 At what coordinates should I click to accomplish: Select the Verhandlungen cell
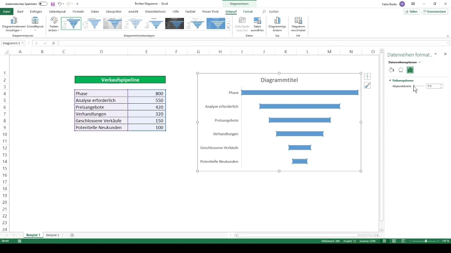point(101,114)
